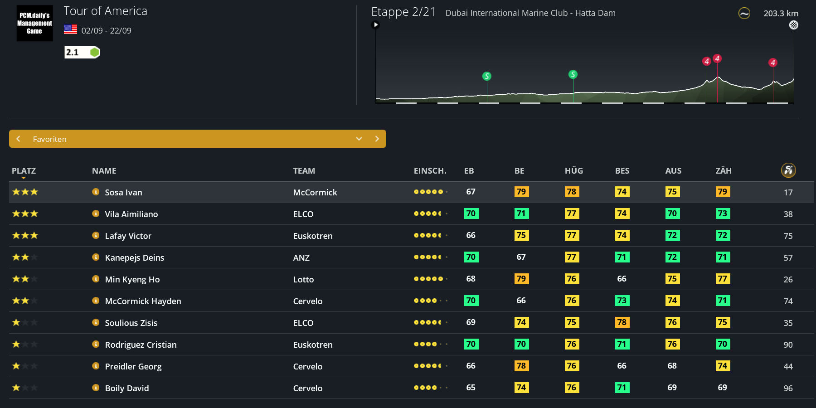The height and width of the screenshot is (408, 816).
Task: Open rider Lafay Victor's row
Action: pyautogui.click(x=128, y=236)
